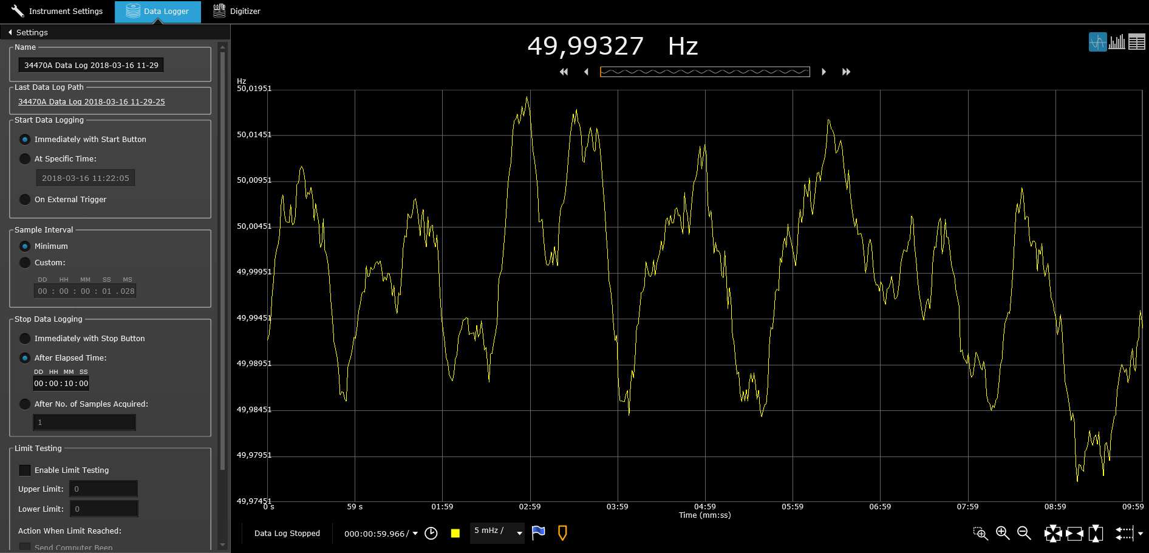1149x553 pixels.
Task: Select At Specific Time start option
Action: (25, 159)
